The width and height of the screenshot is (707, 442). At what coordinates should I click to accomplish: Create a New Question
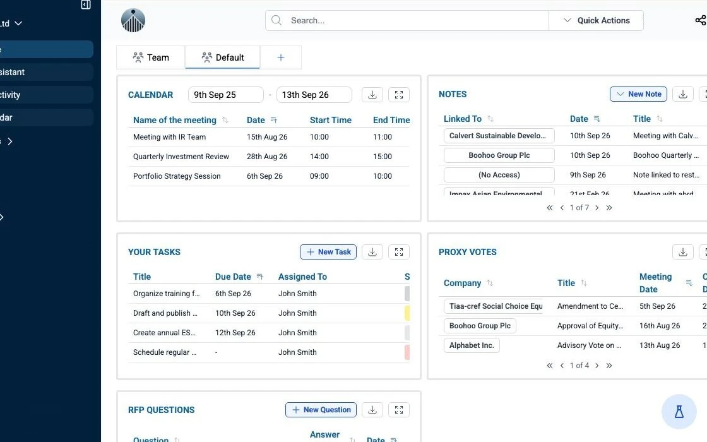[x=321, y=410]
